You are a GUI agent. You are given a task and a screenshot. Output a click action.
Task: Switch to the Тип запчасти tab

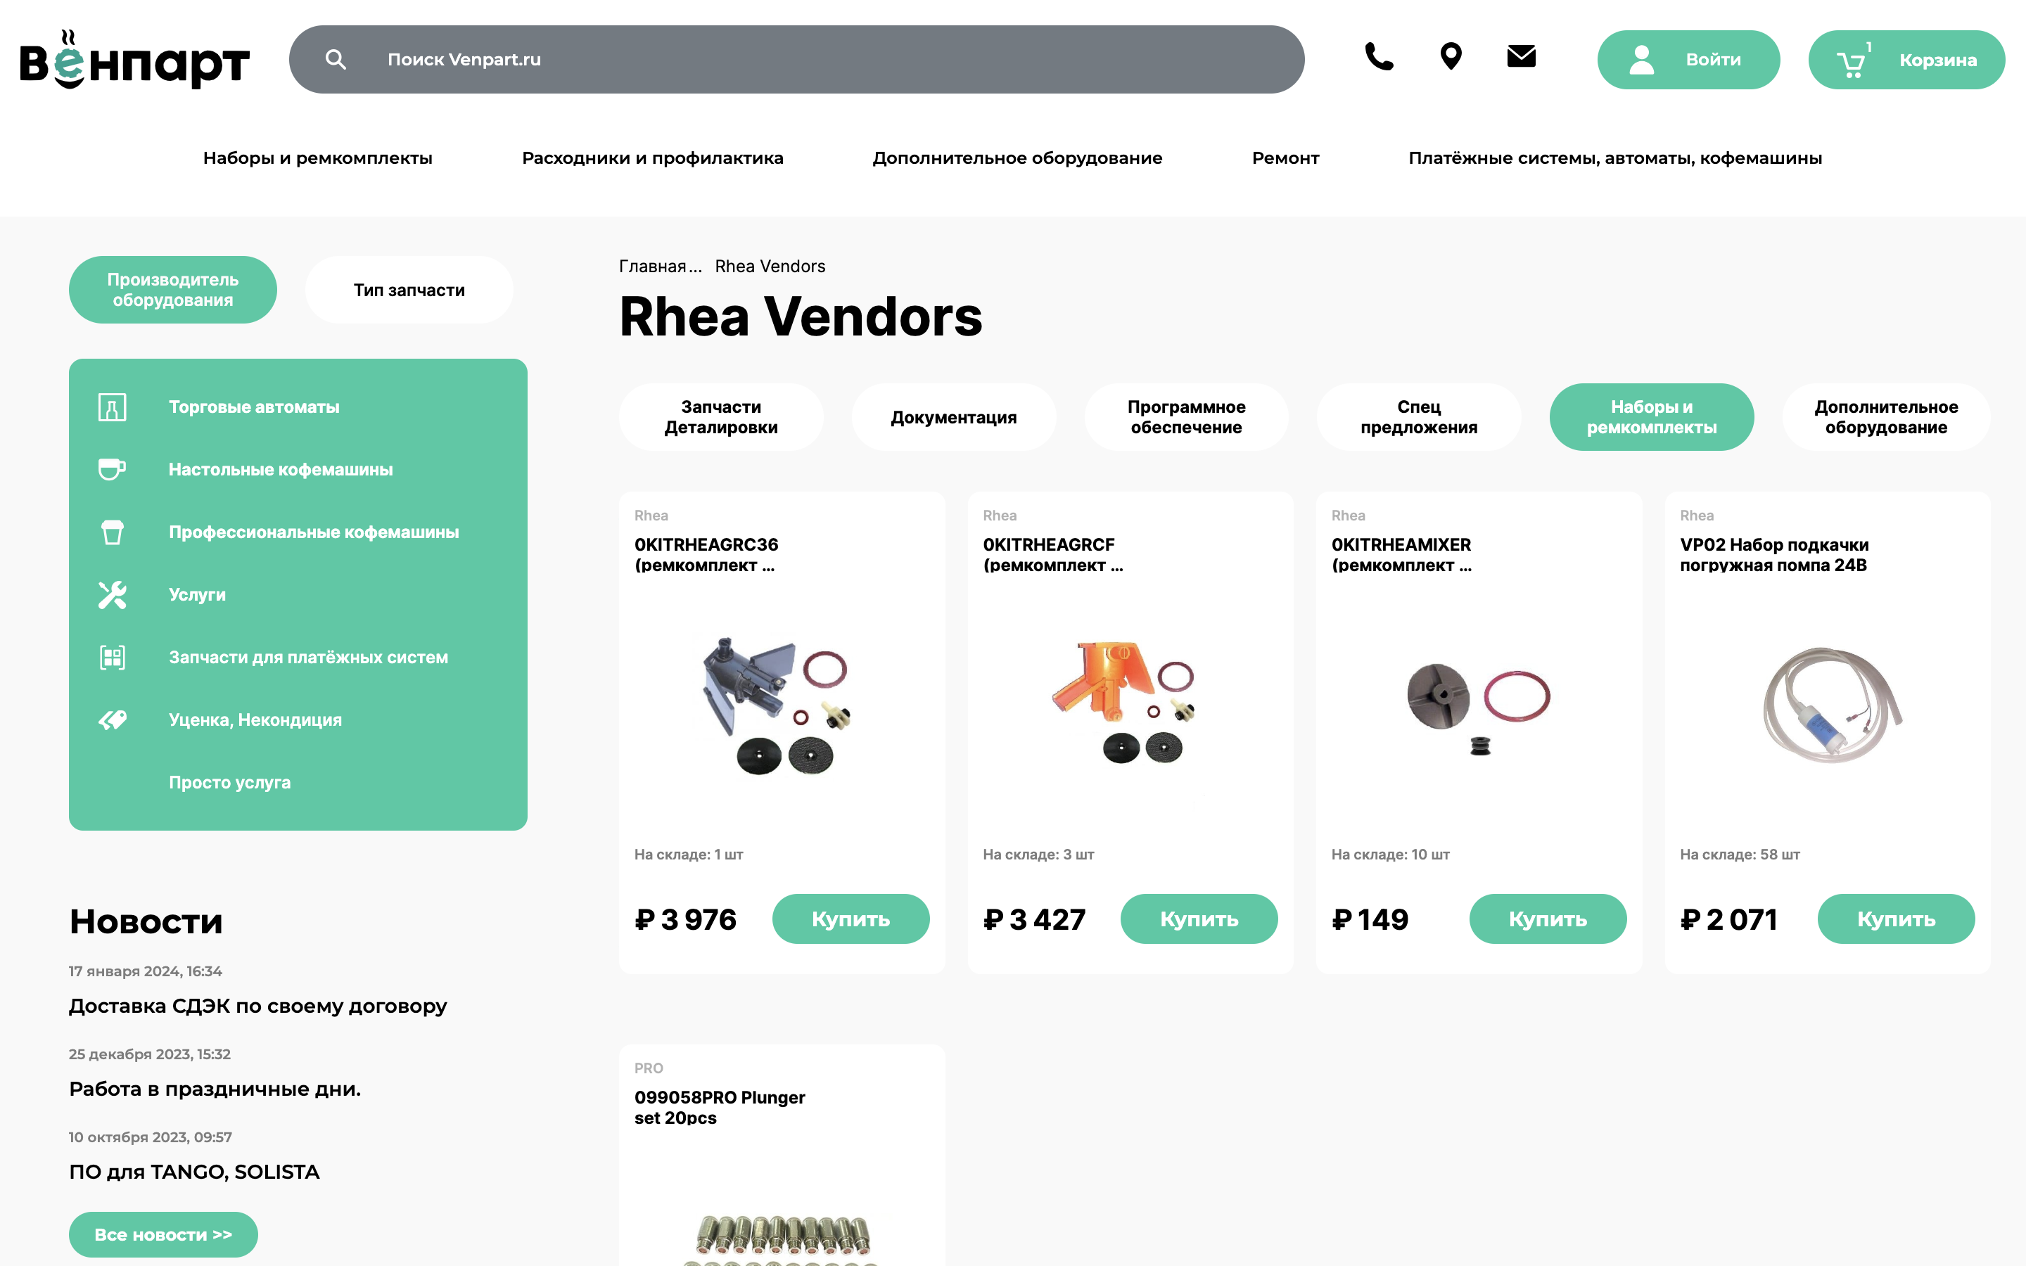coord(409,290)
